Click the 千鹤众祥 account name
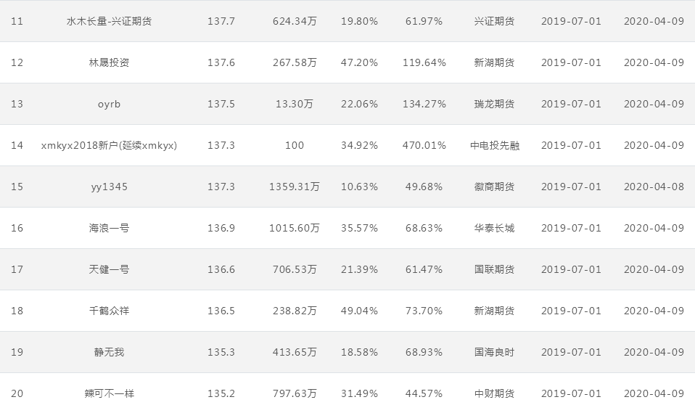The width and height of the screenshot is (695, 413). (109, 311)
